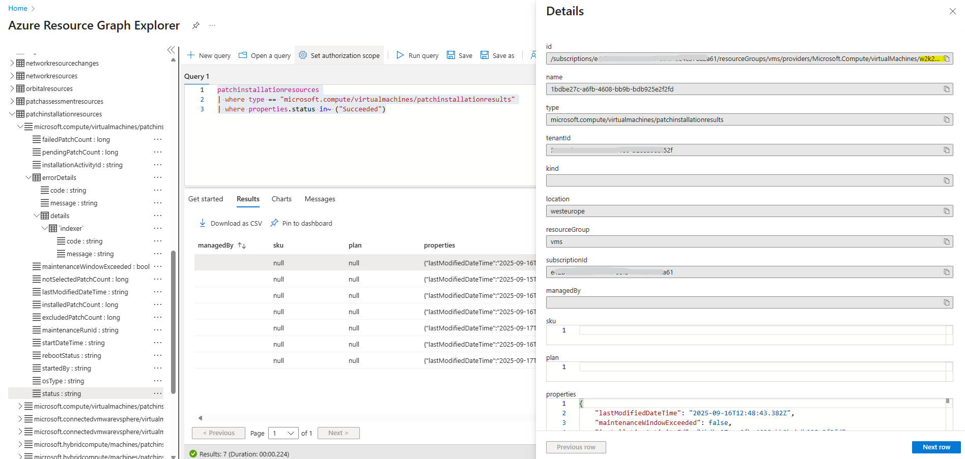Click Previous page button
This screenshot has width=965, height=459.
pos(218,433)
